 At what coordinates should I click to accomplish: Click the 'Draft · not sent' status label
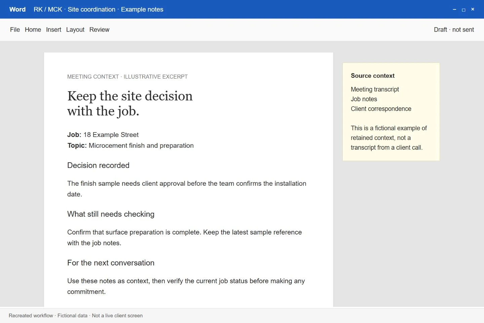454,30
